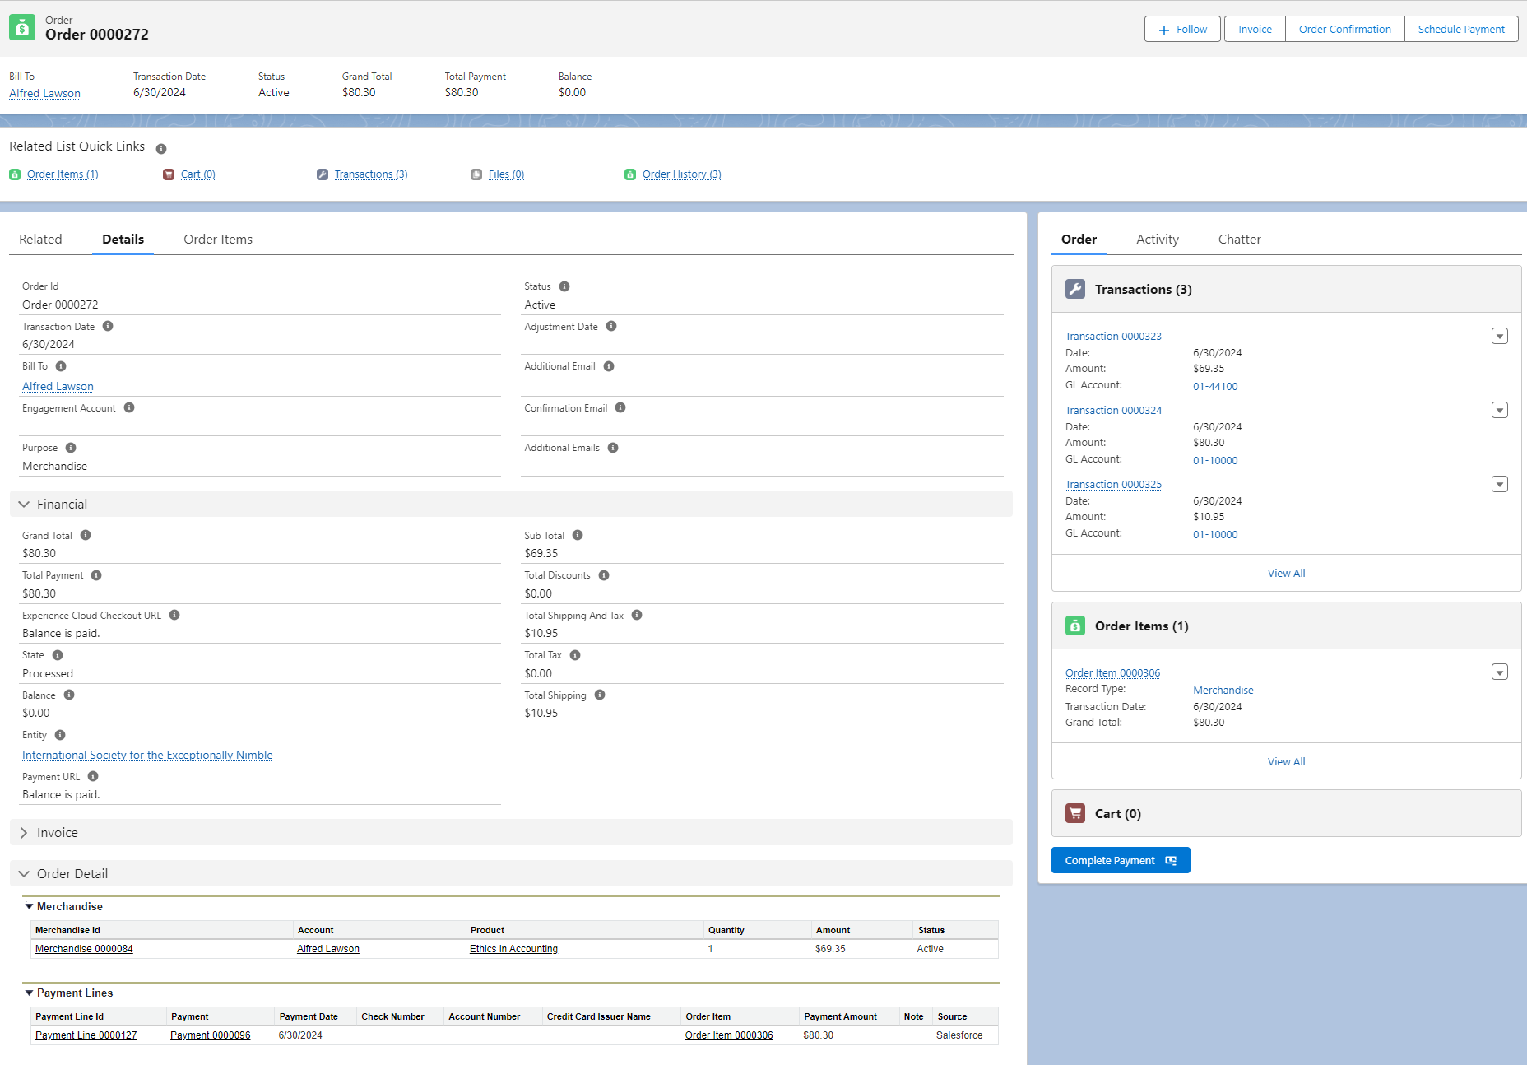
Task: Click the Transactions wrench icon in side panel
Action: 1074,289
